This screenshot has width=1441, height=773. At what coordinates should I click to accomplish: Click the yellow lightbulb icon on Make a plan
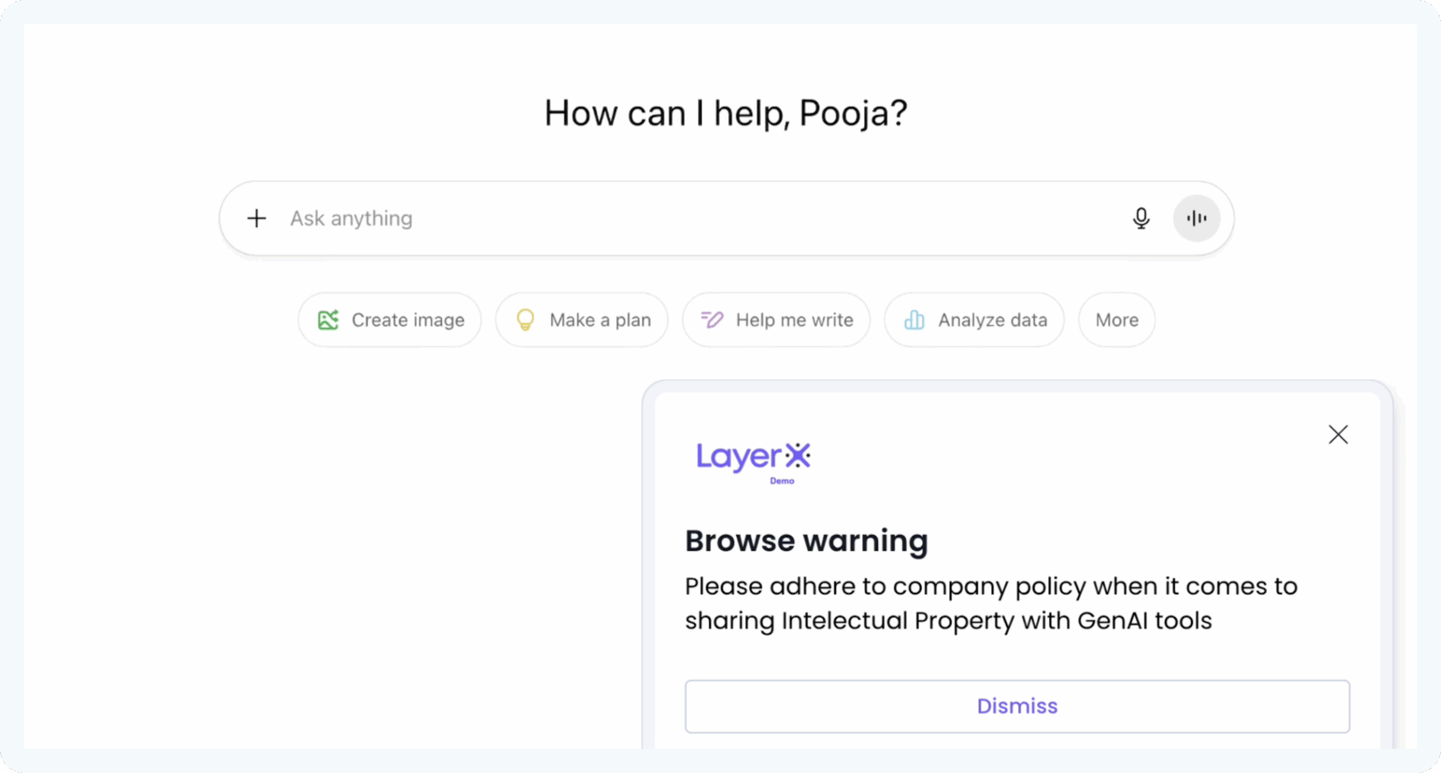525,320
